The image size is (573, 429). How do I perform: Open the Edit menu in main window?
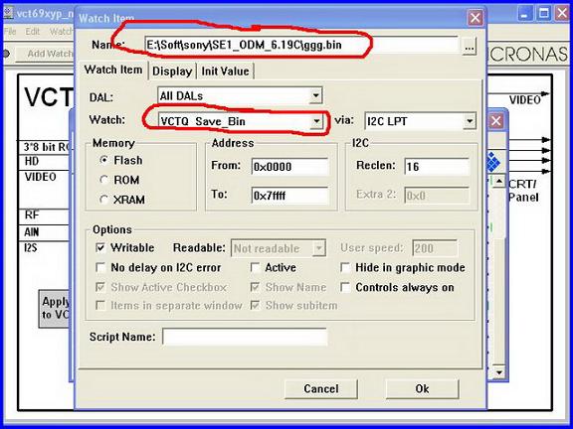click(x=33, y=32)
